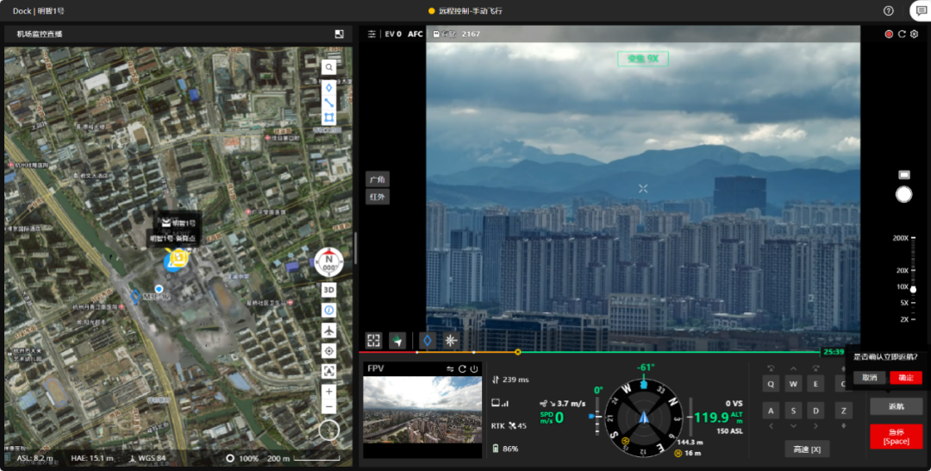Set zoom slider to 20X
The image size is (931, 471).
pos(902,270)
